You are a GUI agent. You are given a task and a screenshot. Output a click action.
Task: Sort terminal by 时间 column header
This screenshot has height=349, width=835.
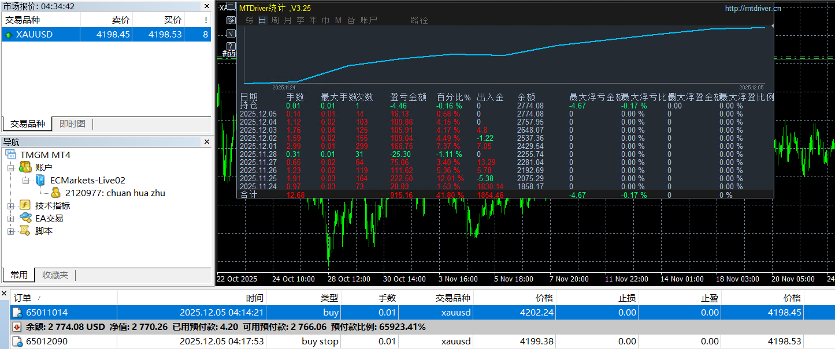(x=192, y=298)
